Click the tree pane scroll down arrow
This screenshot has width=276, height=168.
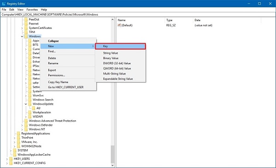click(x=113, y=165)
